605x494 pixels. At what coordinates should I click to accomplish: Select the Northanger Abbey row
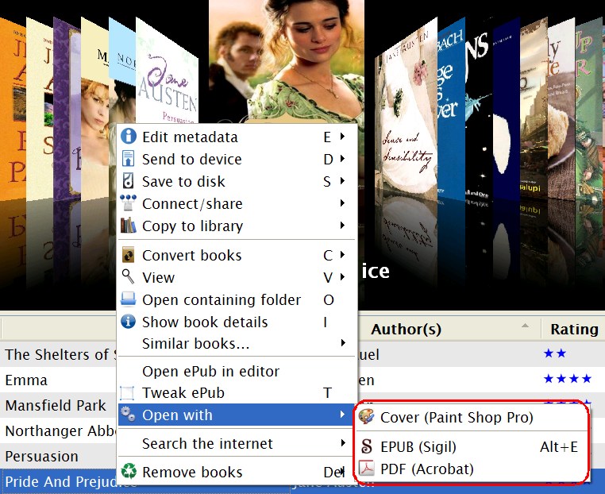[x=59, y=430]
